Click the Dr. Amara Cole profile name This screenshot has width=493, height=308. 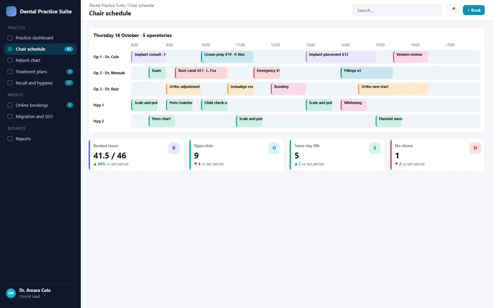[35, 290]
